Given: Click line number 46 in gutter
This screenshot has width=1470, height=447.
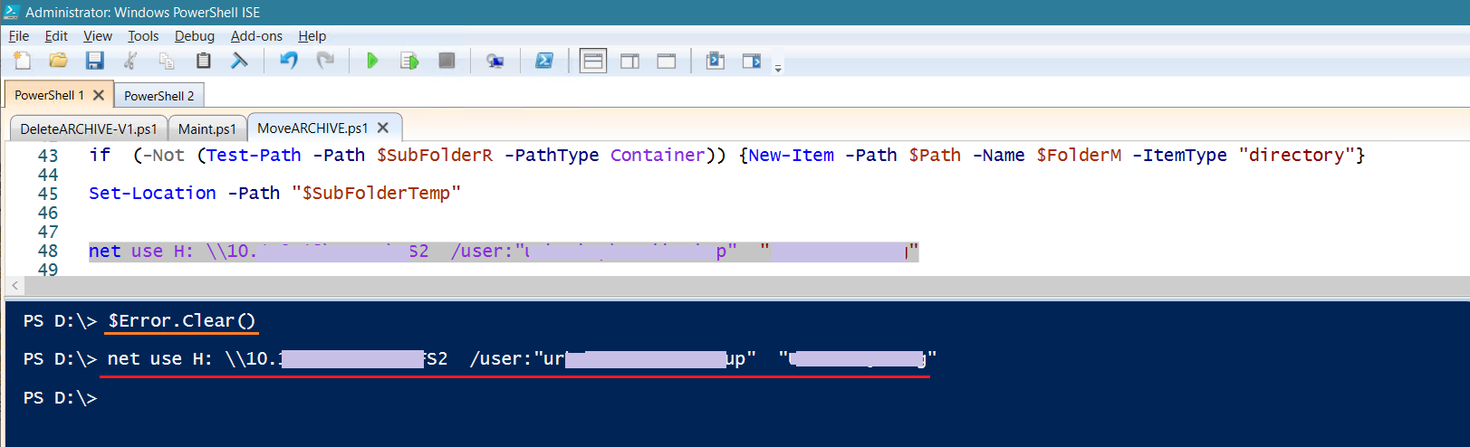Looking at the screenshot, I should coord(48,213).
